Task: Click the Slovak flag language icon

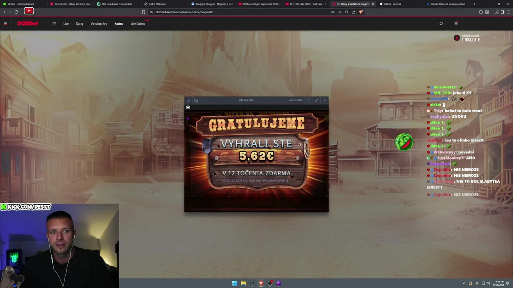Action: tap(5, 24)
